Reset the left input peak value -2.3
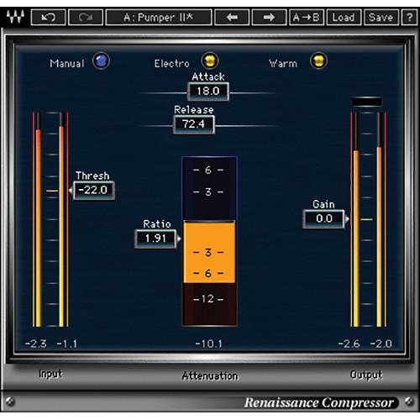Viewport: 420px width, 420px height. click(36, 344)
